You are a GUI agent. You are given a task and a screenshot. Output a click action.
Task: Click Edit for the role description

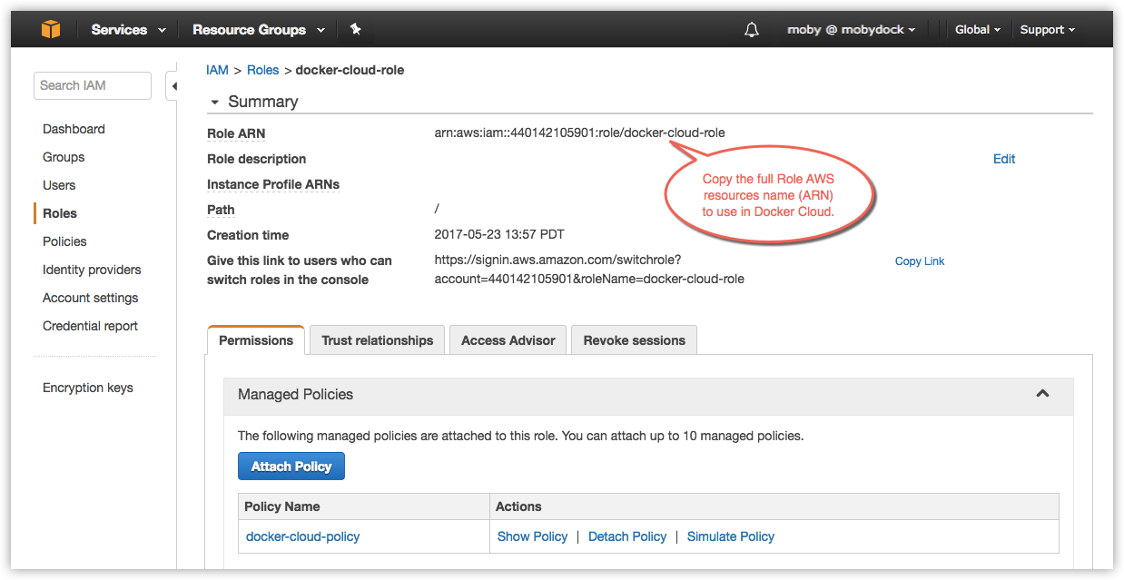1003,159
